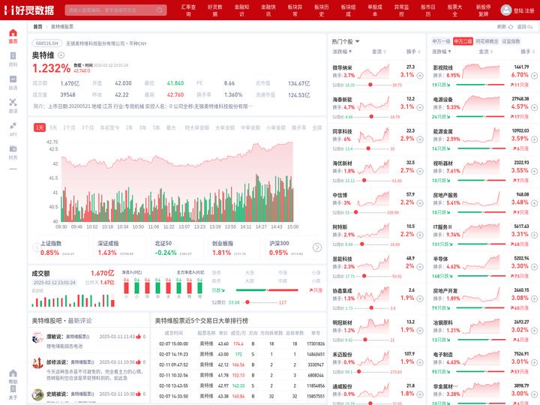Add 阿特斯 to watchlist via plus icon
The image size is (540, 405).
420,235
